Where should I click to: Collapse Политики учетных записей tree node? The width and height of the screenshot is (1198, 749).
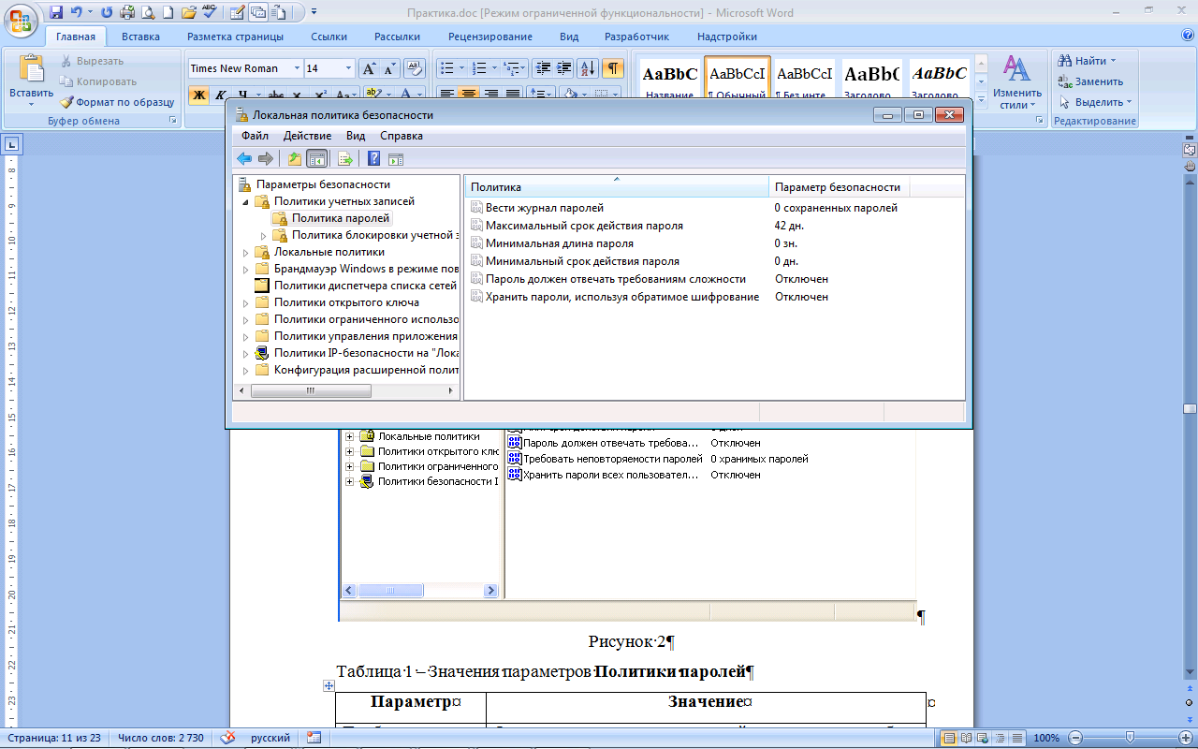(246, 202)
